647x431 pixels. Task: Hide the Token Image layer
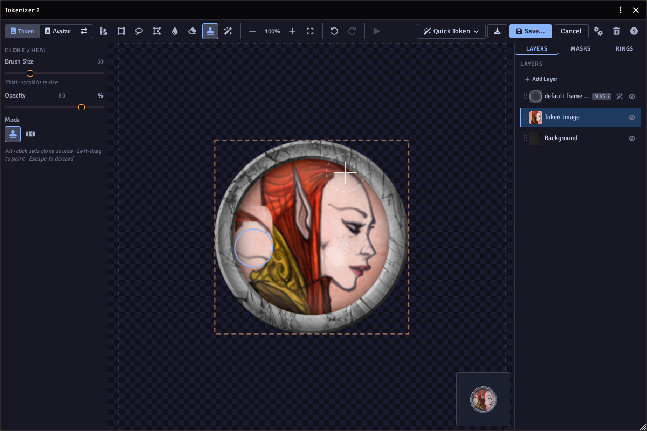tap(632, 117)
